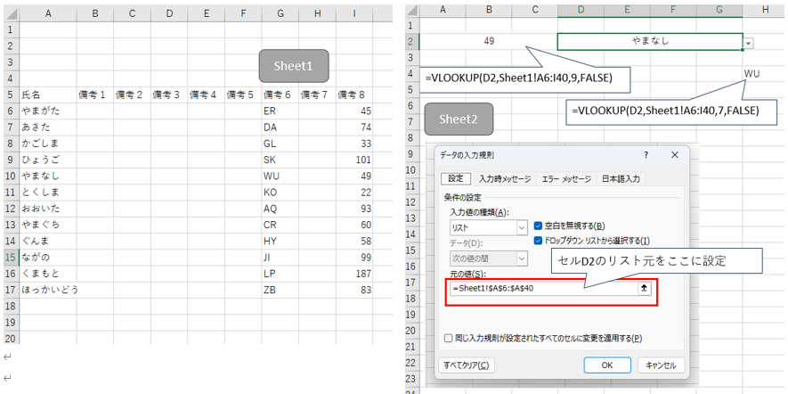Open the cell D2 dropdown arrow
This screenshot has height=394, width=788.
pyautogui.click(x=749, y=43)
